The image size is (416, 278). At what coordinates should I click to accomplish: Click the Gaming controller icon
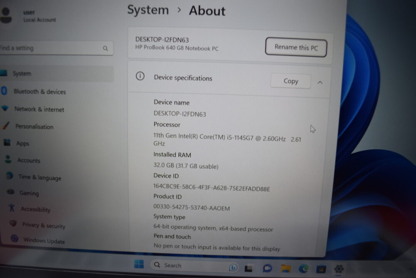(11, 192)
